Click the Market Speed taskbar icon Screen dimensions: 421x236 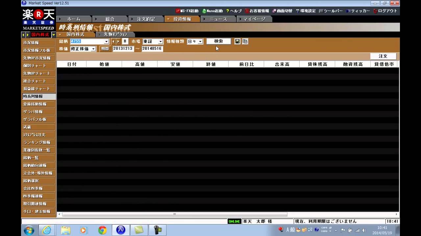pos(121,230)
